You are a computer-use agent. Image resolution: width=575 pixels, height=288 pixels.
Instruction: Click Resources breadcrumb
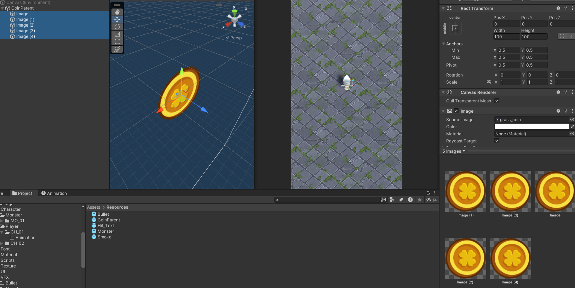(117, 207)
